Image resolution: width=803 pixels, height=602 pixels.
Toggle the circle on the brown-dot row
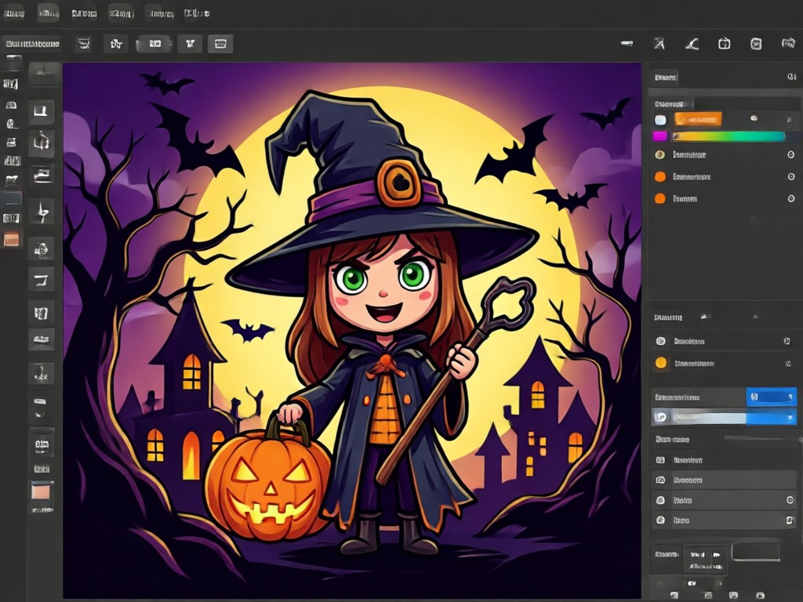(790, 154)
